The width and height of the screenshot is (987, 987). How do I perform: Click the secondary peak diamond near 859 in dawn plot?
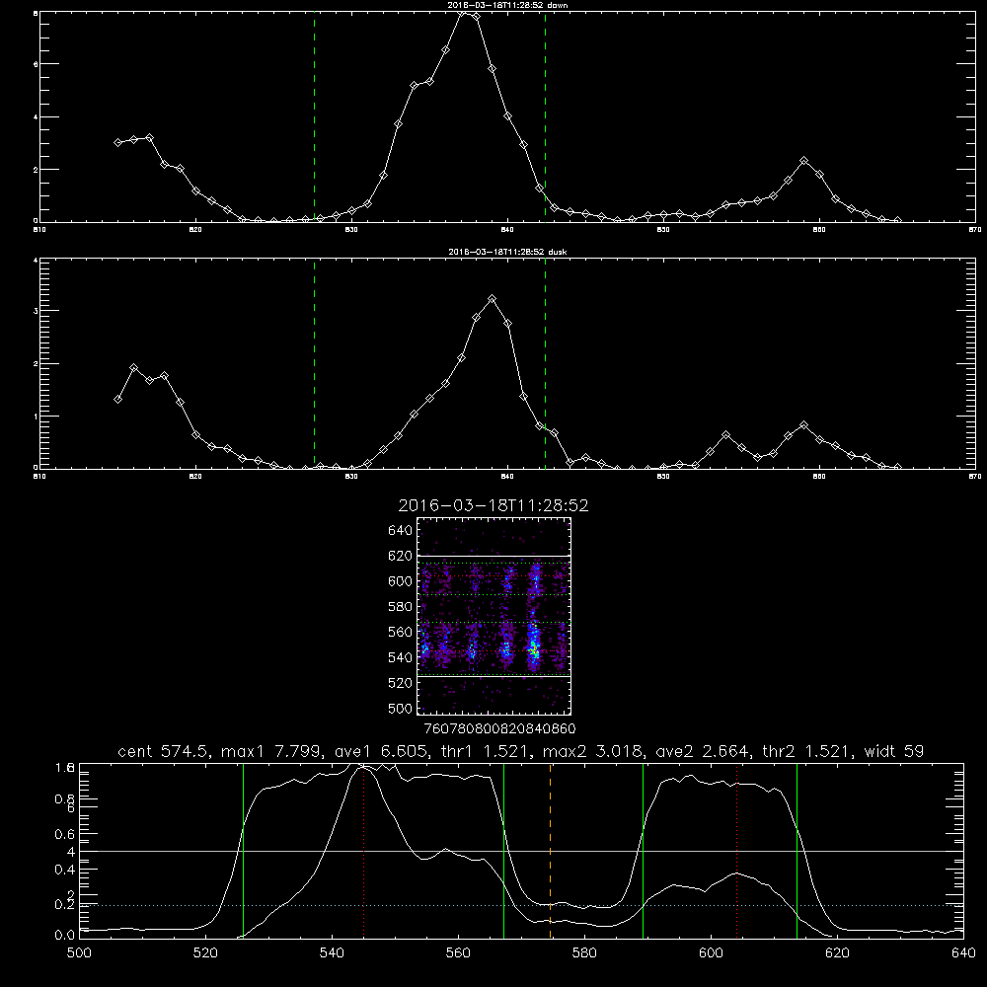coord(803,161)
